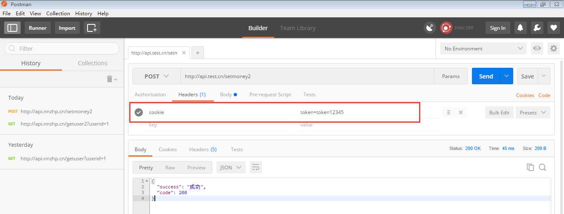Open the Collection menu

(58, 13)
